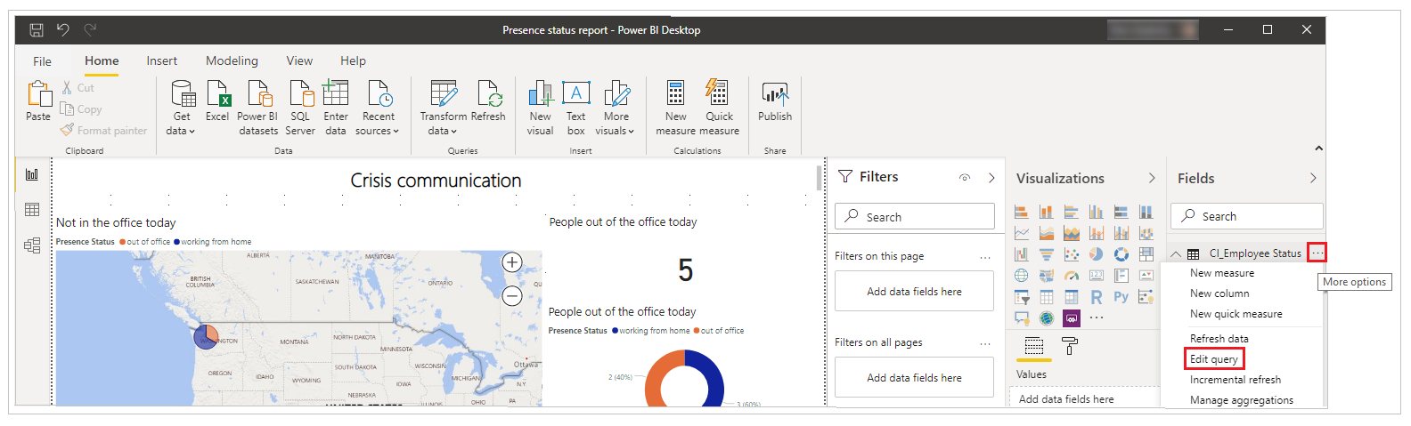Open the Help ribbon tab
The height and width of the screenshot is (426, 1411).
pos(353,60)
